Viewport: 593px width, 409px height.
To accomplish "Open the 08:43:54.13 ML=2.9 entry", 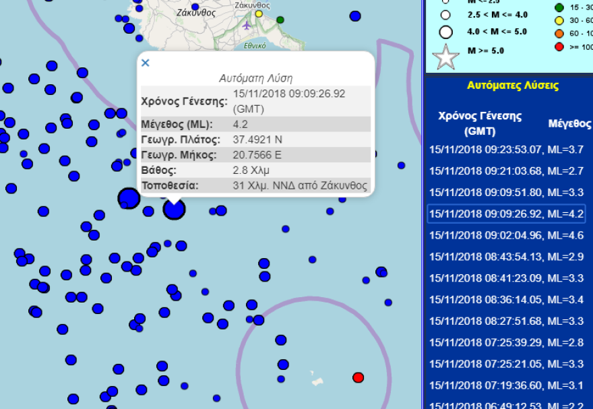I will [x=506, y=257].
